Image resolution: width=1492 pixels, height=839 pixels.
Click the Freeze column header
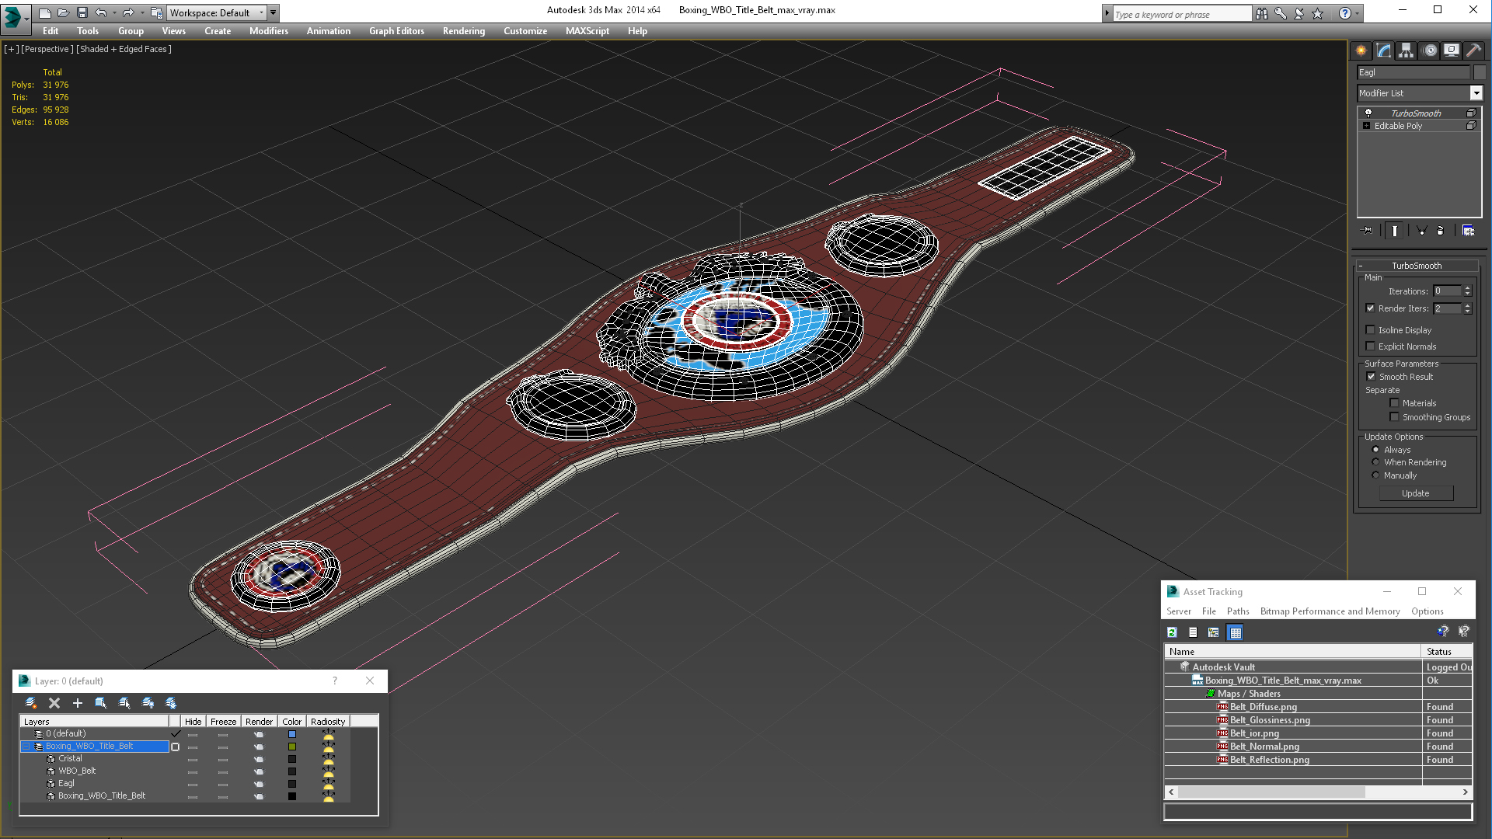pos(224,722)
